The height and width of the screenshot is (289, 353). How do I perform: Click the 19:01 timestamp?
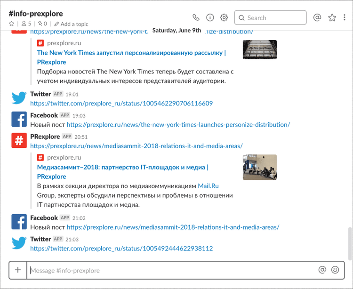[x=72, y=94]
